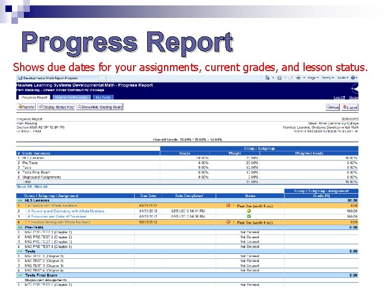Click the Transfer button

tap(27, 107)
